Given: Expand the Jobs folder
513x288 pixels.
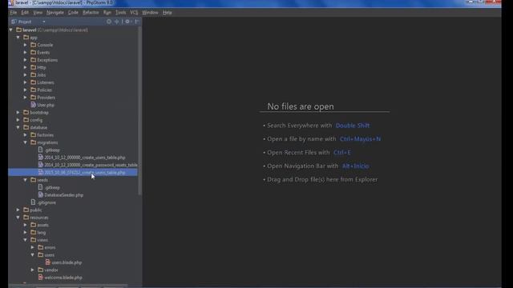Looking at the screenshot, I should (26, 74).
